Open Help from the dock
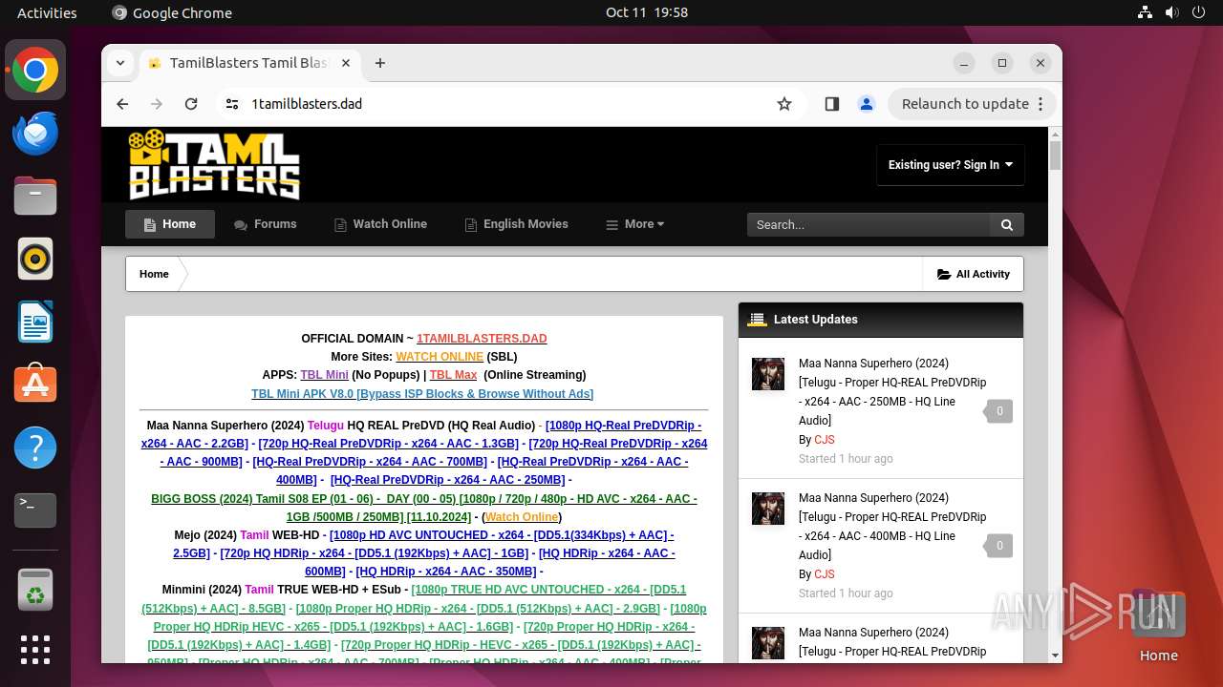Screen dimensions: 1223x687 pos(35,448)
